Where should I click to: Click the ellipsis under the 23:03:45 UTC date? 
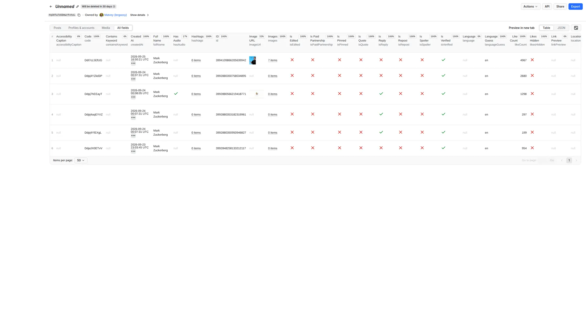[133, 151]
